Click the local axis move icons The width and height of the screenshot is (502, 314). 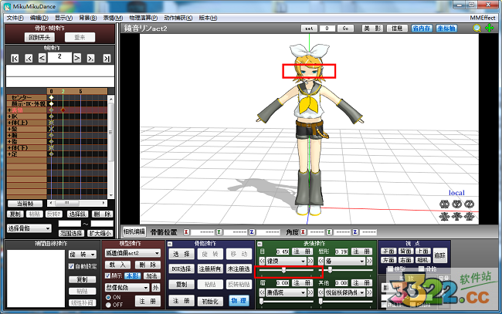456,217
